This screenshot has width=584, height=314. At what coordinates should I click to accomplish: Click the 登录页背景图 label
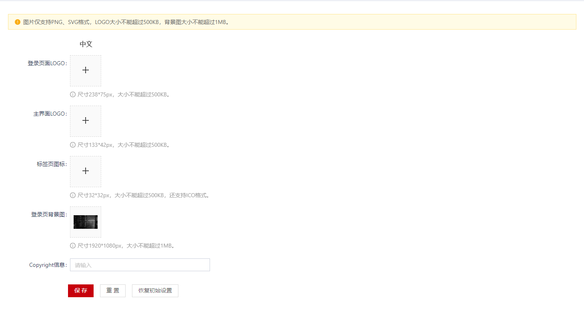click(49, 214)
